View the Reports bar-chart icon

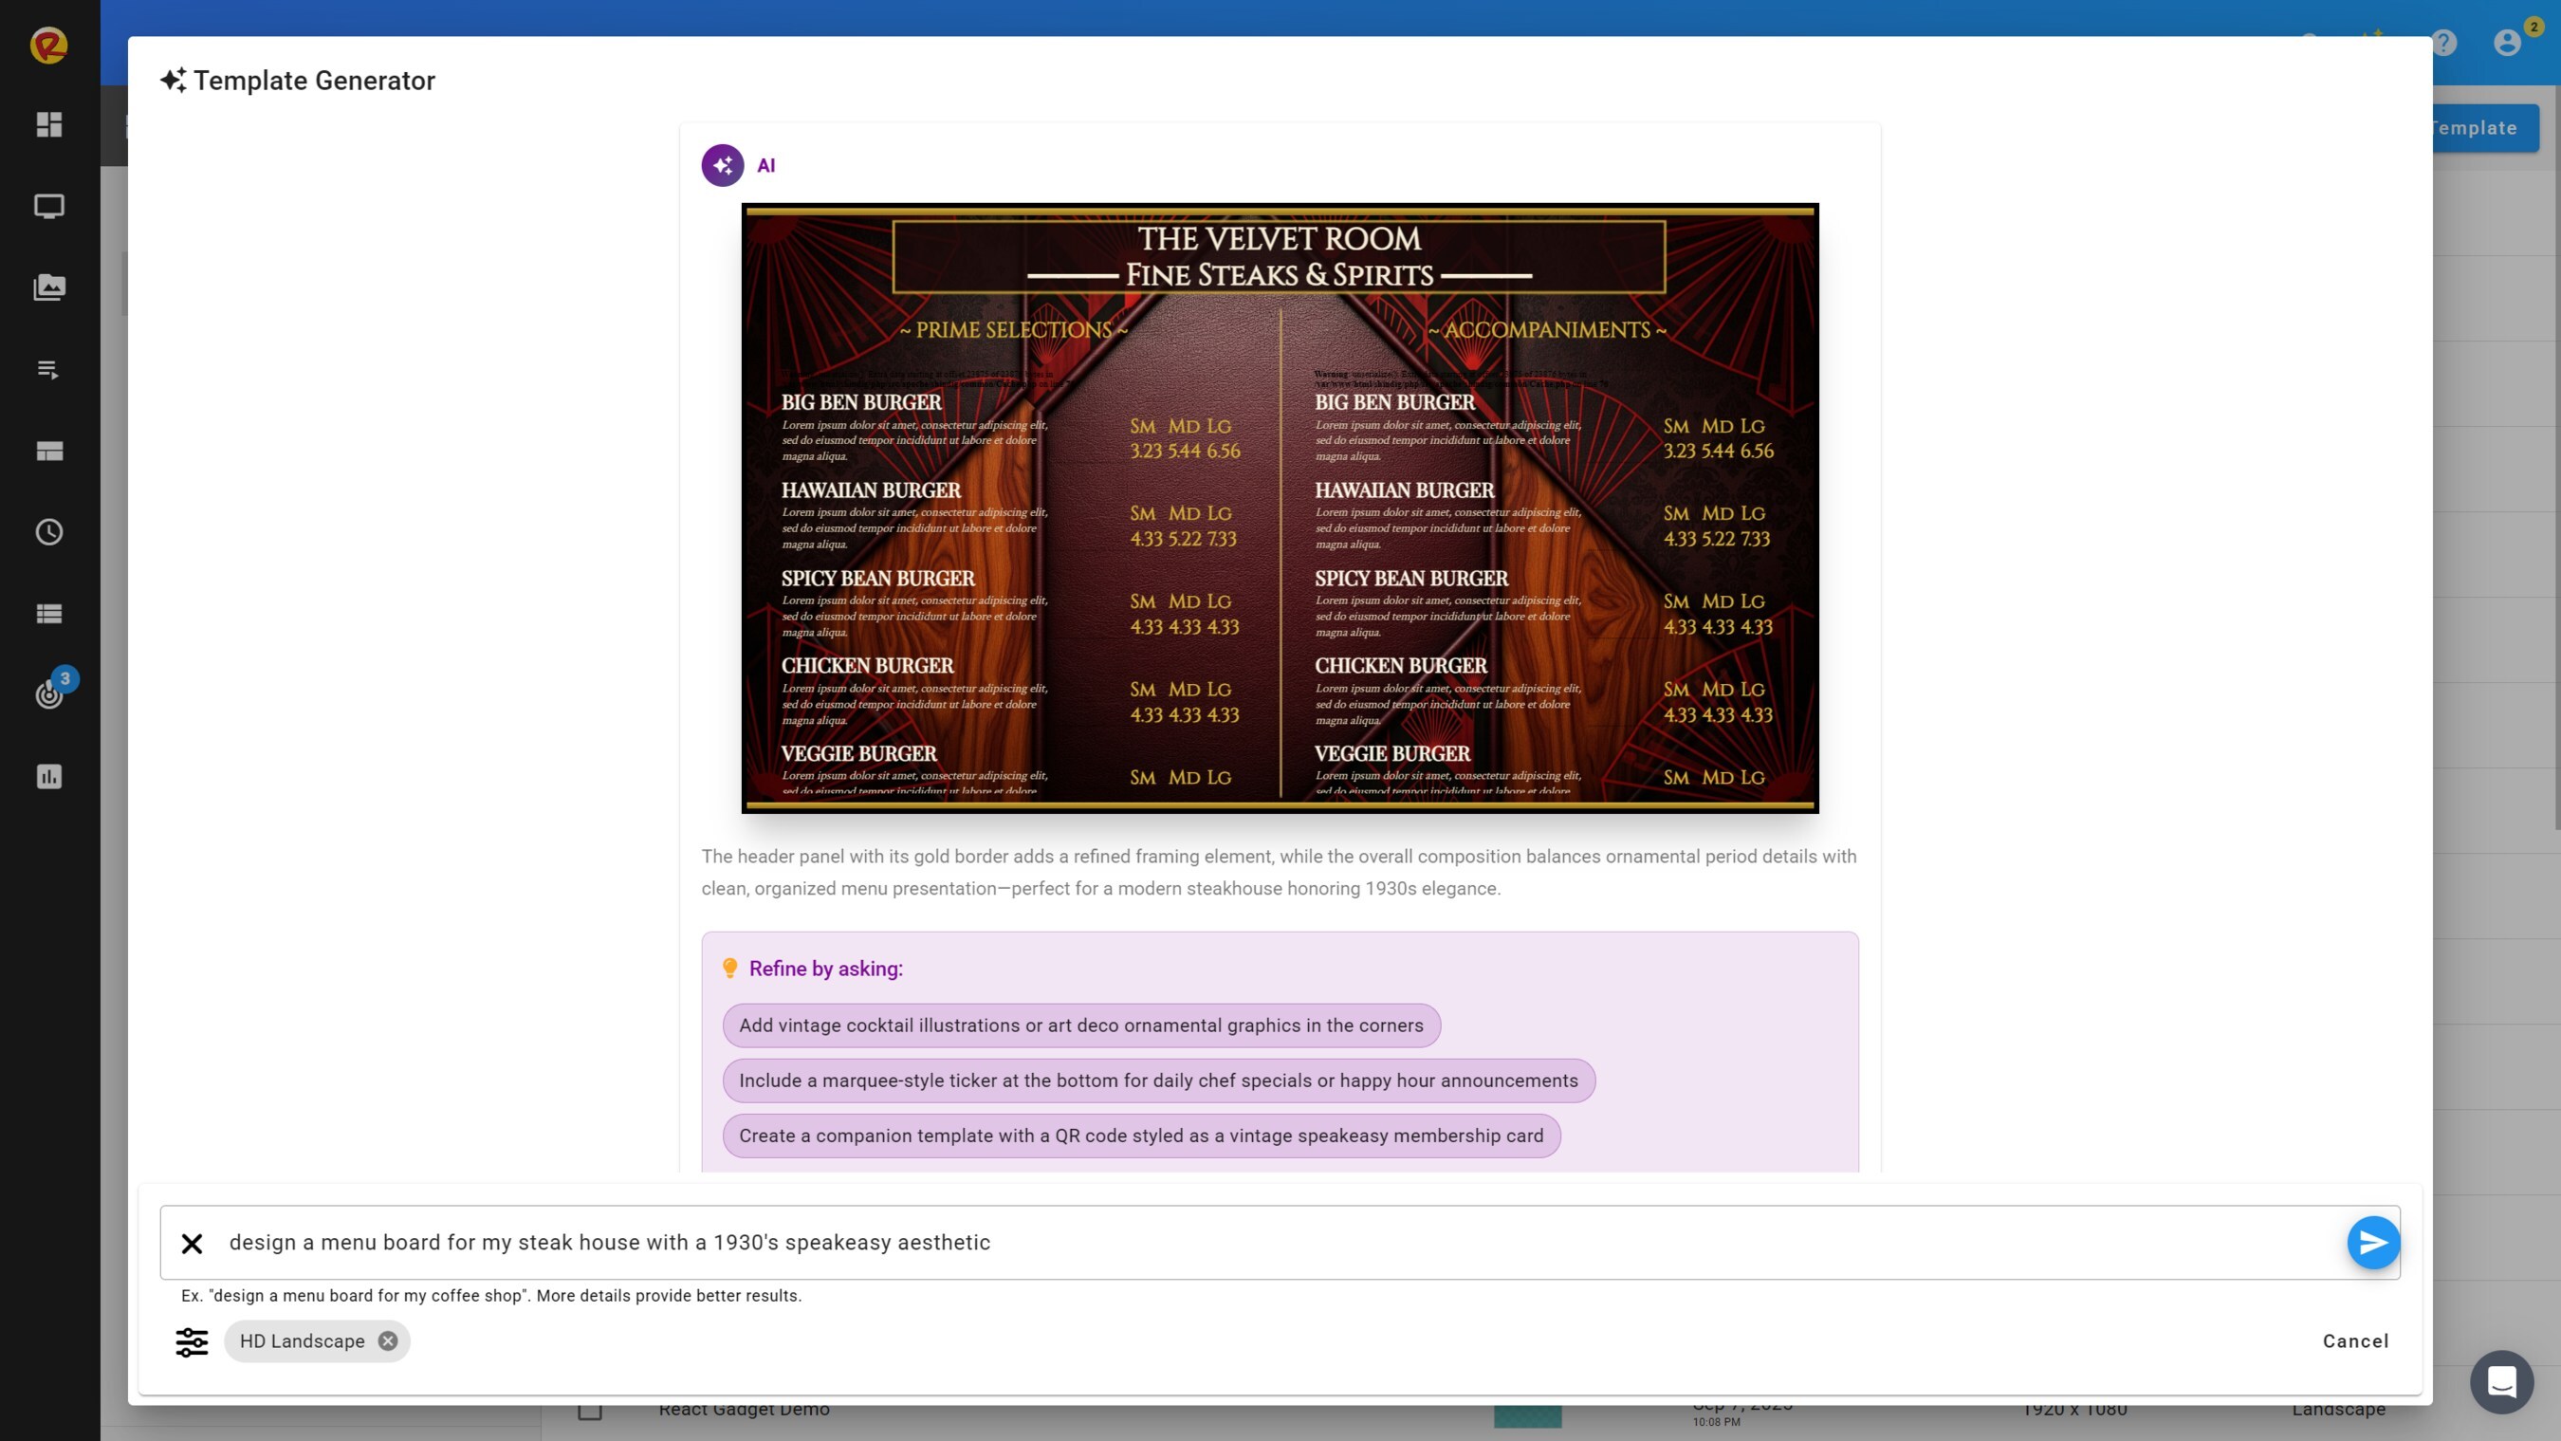[x=48, y=777]
